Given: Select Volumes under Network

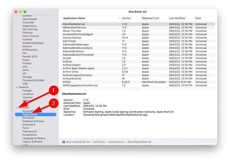Looking at the screenshot, I should (27, 97).
